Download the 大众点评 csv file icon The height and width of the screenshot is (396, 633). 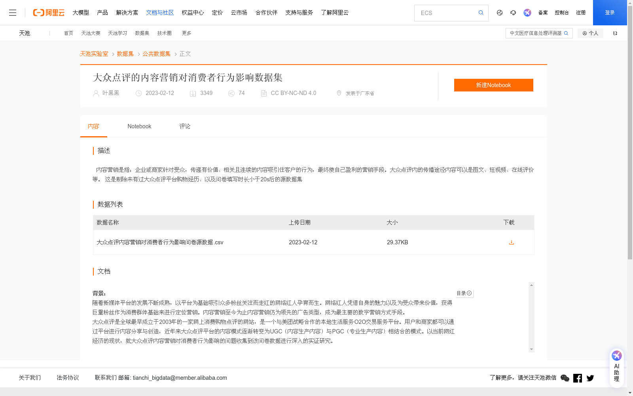[512, 242]
